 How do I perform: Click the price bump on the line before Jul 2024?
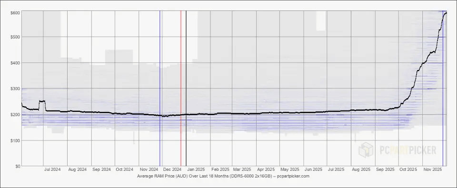click(x=42, y=101)
